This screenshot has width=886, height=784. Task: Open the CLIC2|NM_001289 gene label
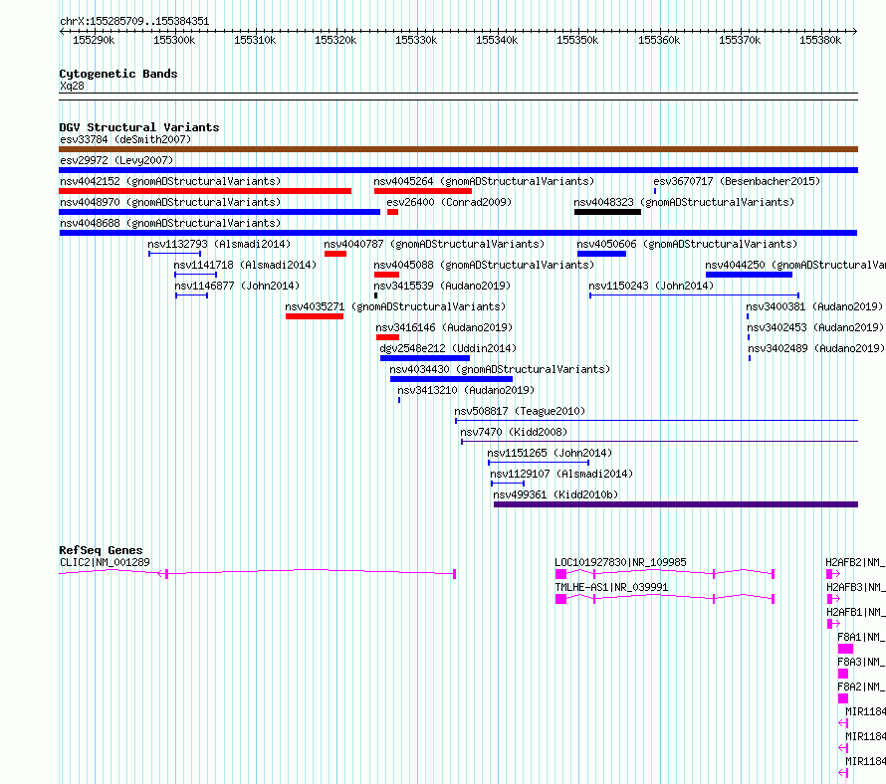(106, 562)
